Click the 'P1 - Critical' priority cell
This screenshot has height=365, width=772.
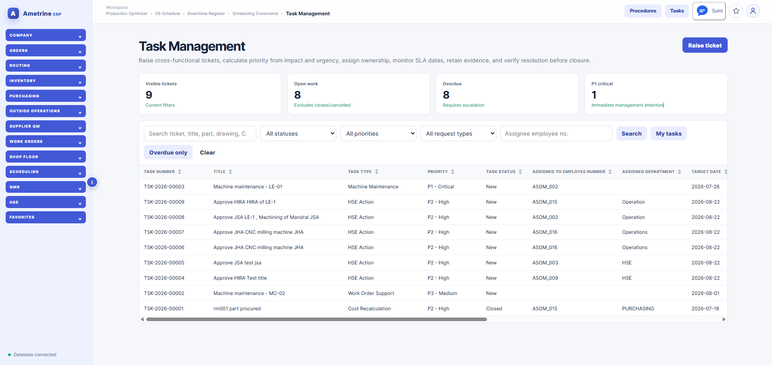coord(441,187)
